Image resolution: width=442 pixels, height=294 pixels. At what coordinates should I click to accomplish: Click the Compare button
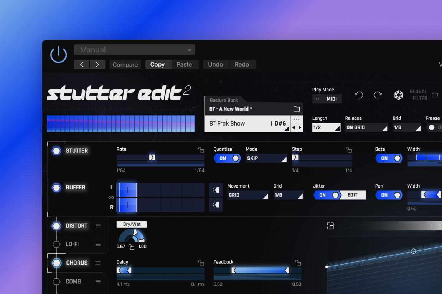point(125,64)
